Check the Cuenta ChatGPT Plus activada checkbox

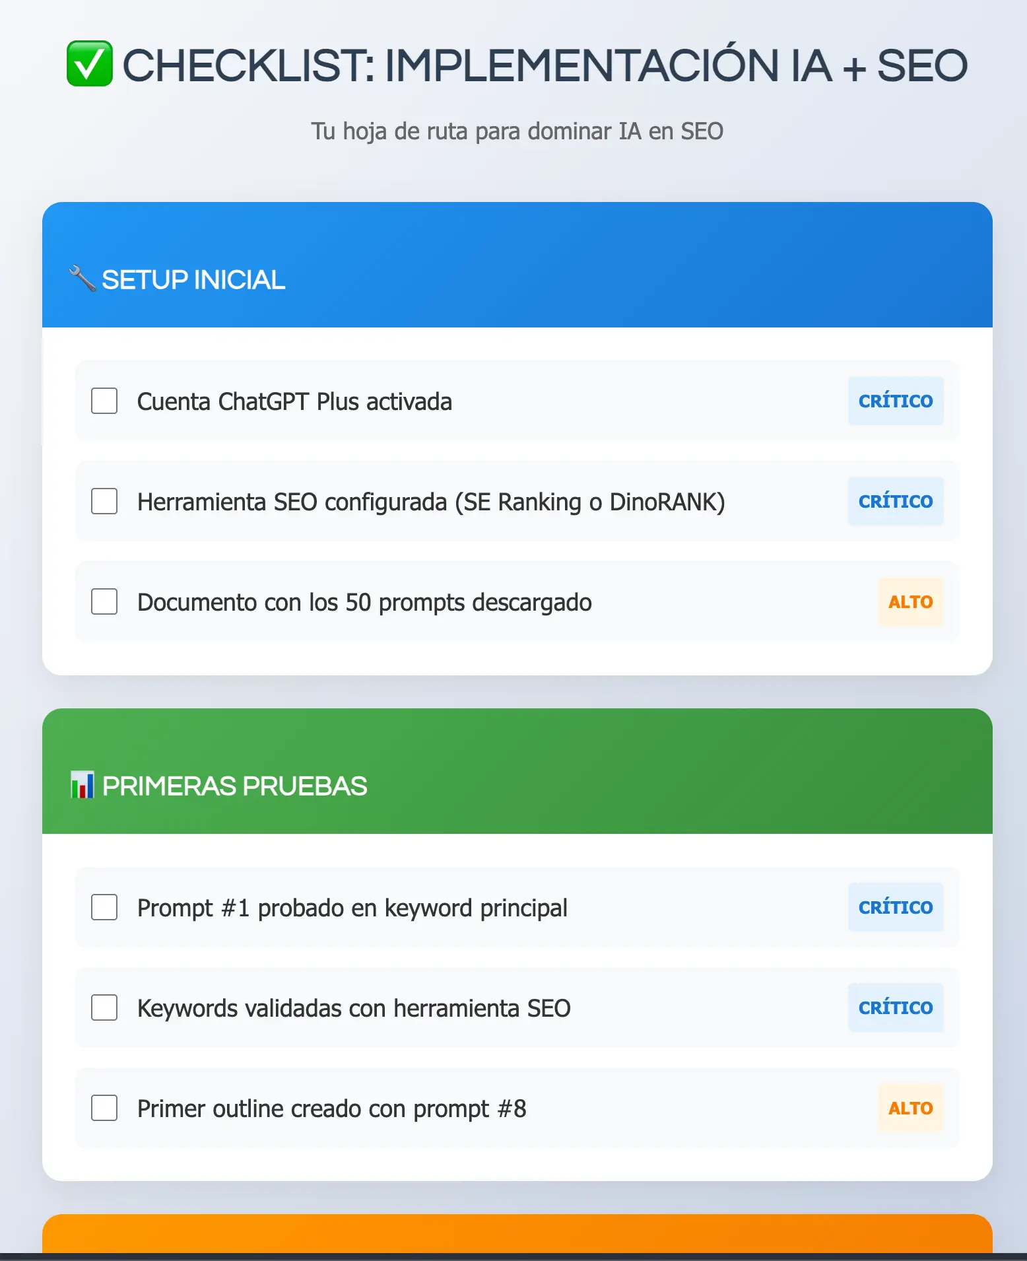pyautogui.click(x=104, y=401)
